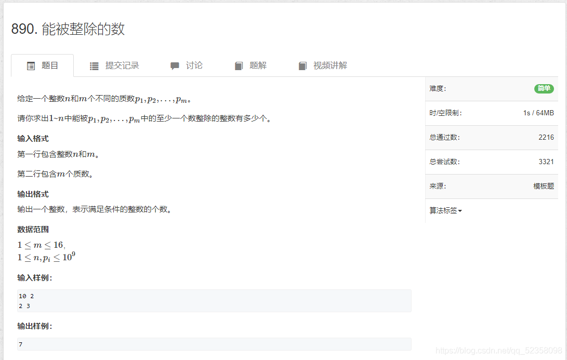Click the 输出格式 heading
Image resolution: width=567 pixels, height=360 pixels.
tap(33, 194)
